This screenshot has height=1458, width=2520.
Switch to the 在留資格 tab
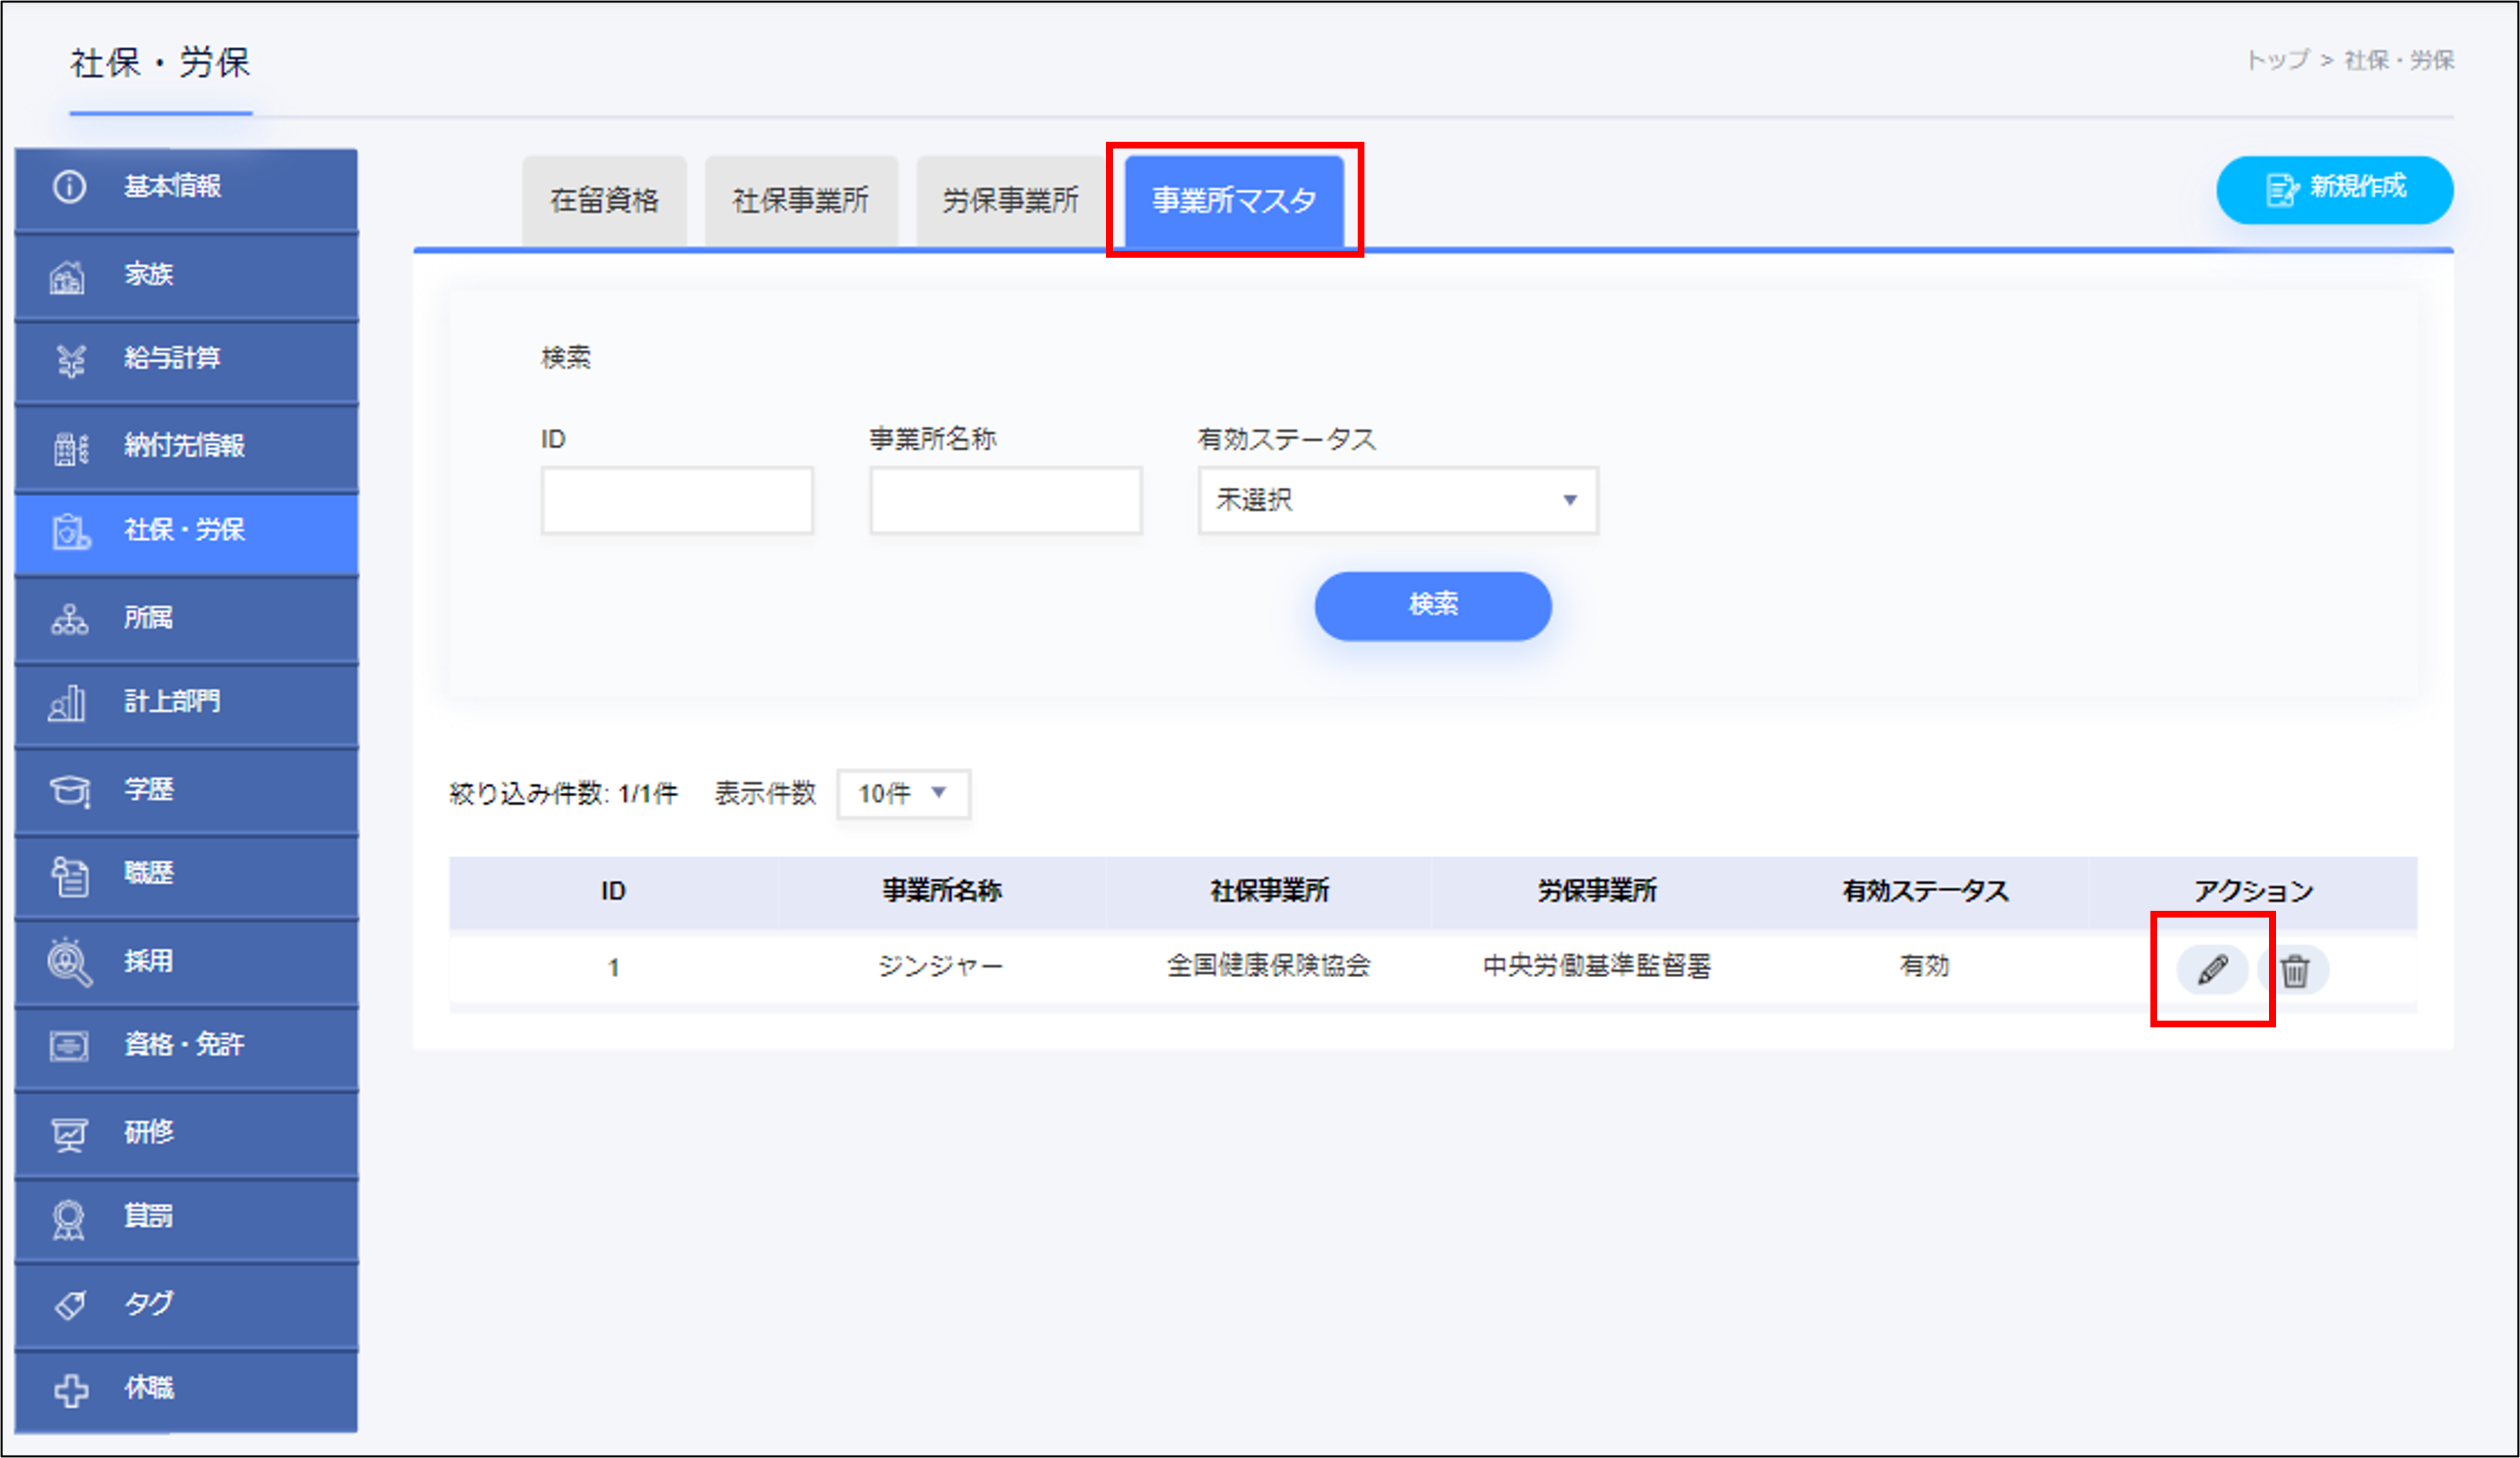point(604,201)
